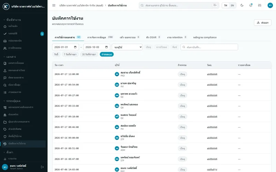Click timestamp 2026-07-17 09:27:00
The height and width of the screenshot is (172, 276).
point(67,96)
